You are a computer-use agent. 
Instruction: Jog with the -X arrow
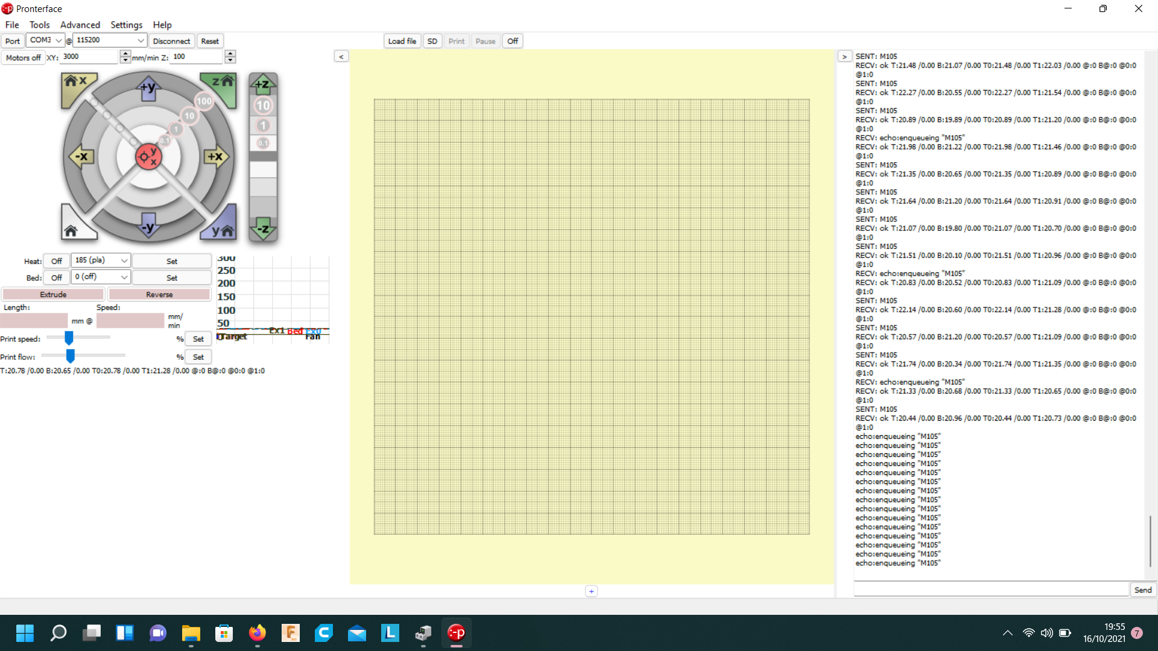[x=81, y=157]
